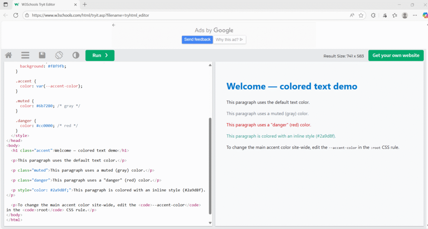
Task: Click the scroll up arrow of the code editor
Action: point(210,65)
